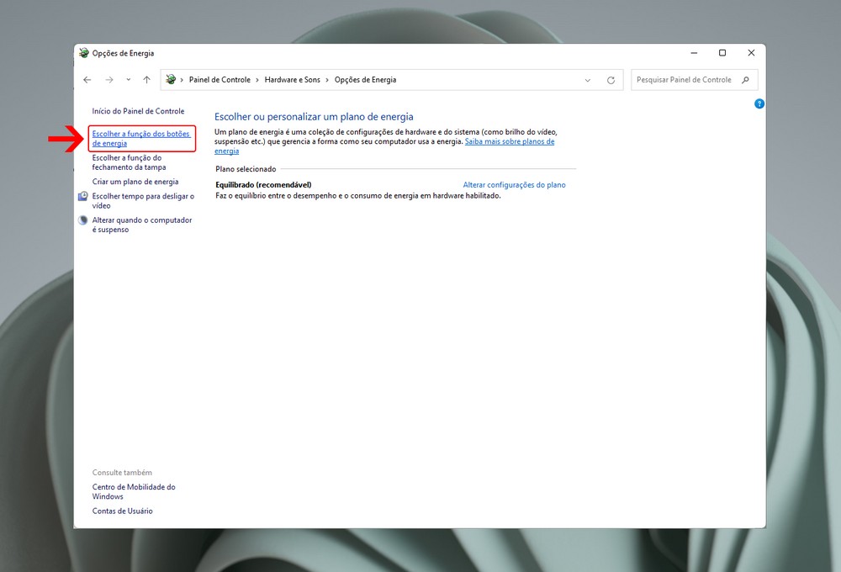The width and height of the screenshot is (841, 572).
Task: Click Criar um plano de energia
Action: 135,182
